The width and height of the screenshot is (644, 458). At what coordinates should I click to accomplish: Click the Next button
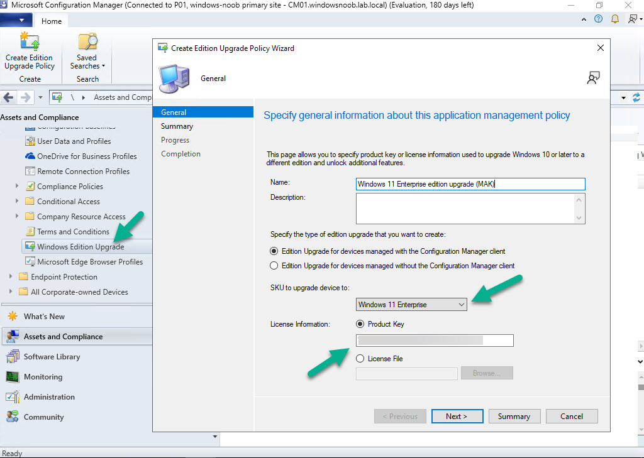[x=457, y=416]
